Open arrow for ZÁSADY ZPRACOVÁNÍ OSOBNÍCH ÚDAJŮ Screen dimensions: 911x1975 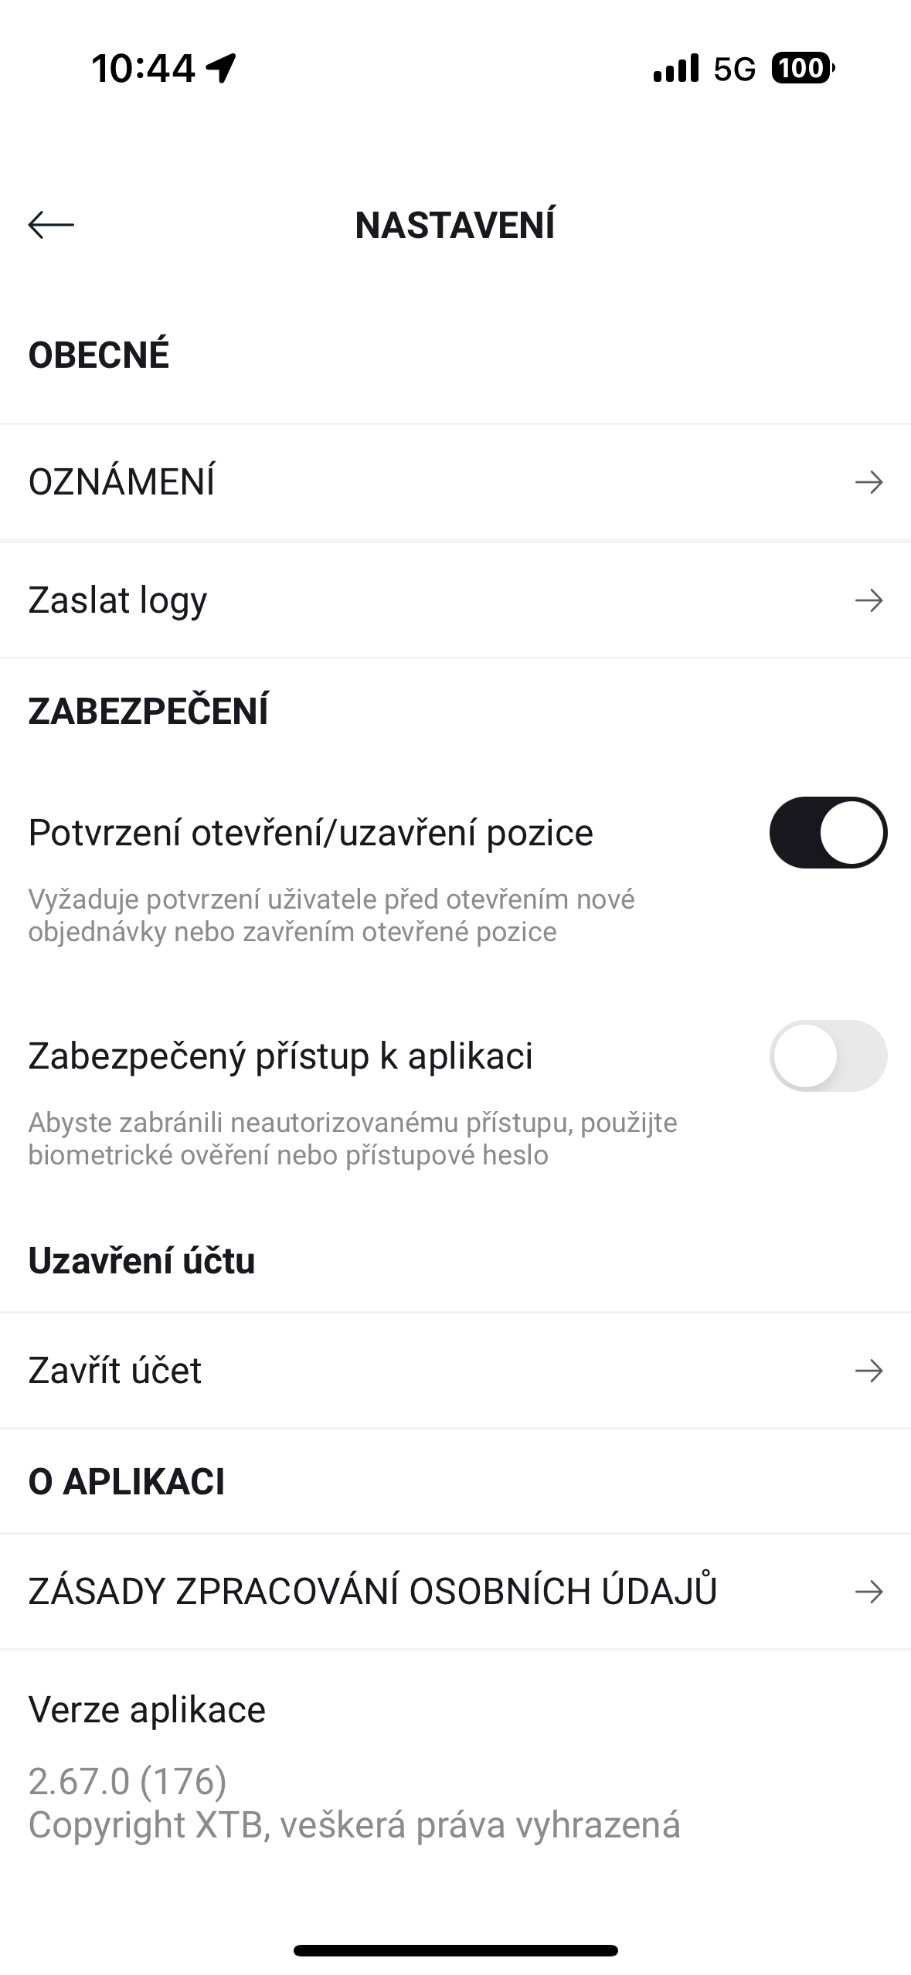[x=869, y=1592]
